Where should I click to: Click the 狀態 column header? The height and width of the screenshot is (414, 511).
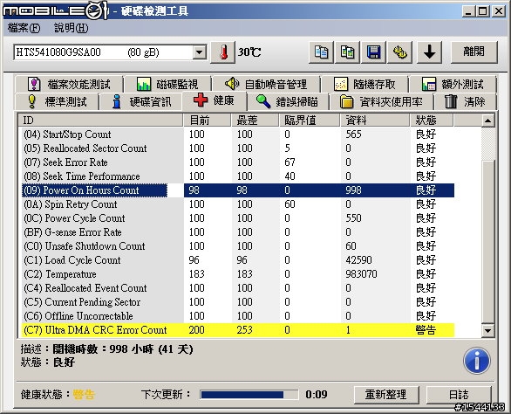pos(432,121)
